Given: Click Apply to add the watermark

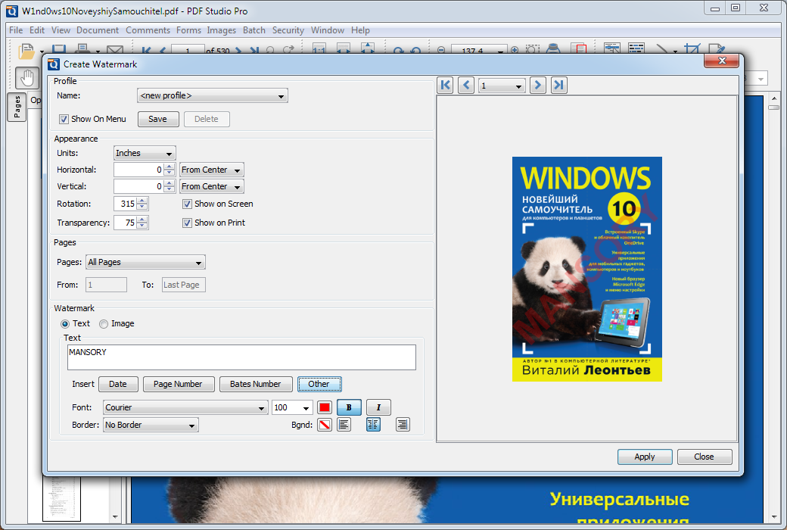Looking at the screenshot, I should 645,457.
